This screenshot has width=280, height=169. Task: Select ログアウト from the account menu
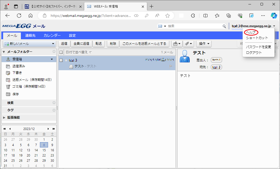[x=254, y=53]
